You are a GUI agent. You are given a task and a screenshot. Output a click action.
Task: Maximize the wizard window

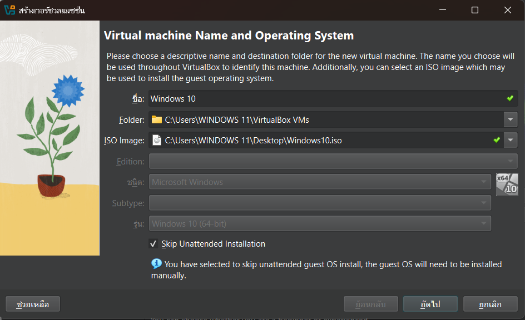tap(475, 10)
